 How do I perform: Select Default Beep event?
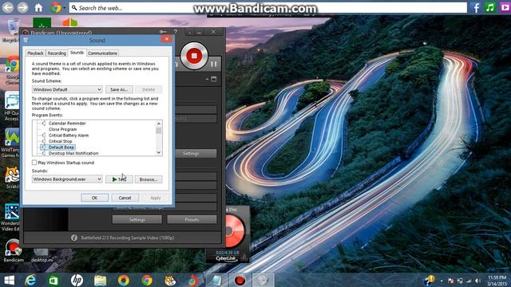[x=61, y=147]
